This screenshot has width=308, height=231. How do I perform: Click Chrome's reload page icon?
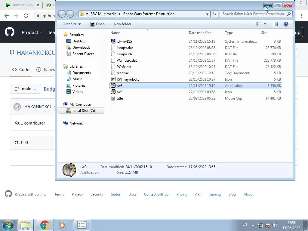[26, 16]
